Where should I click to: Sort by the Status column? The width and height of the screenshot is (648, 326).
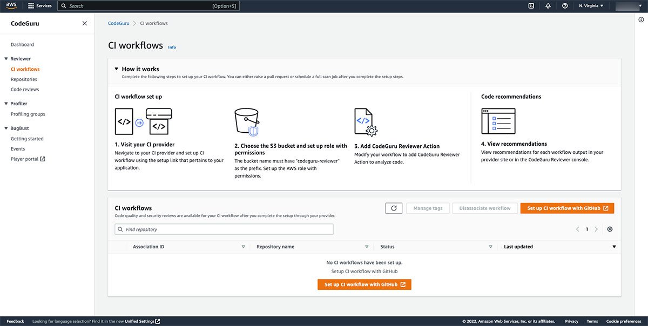[x=490, y=246]
